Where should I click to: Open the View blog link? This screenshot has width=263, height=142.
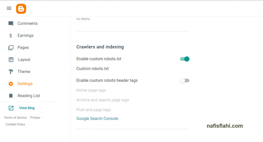pos(27,108)
